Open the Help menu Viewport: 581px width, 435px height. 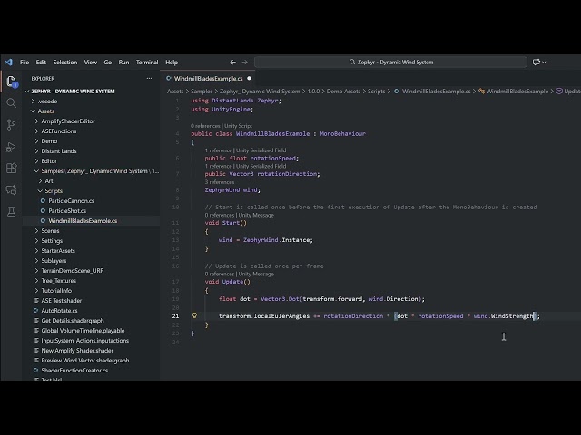pyautogui.click(x=172, y=63)
